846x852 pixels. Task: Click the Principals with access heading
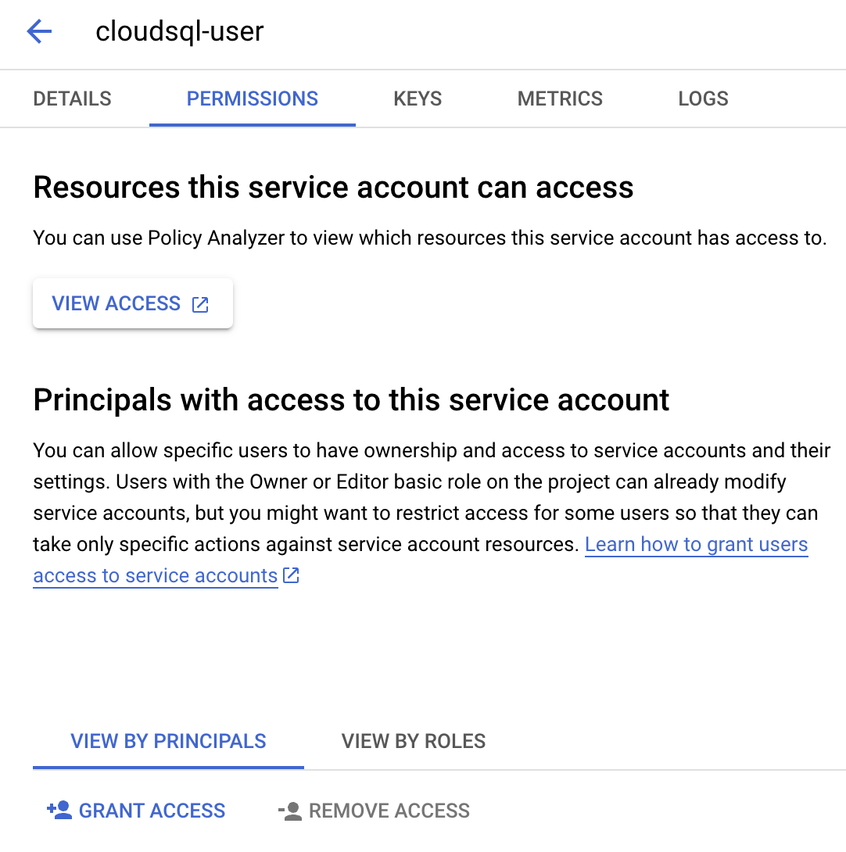(351, 399)
